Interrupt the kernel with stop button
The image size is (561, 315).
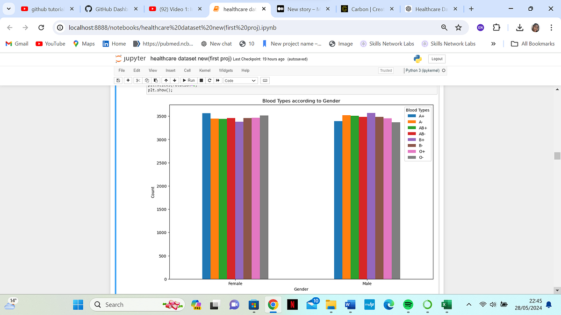202,80
